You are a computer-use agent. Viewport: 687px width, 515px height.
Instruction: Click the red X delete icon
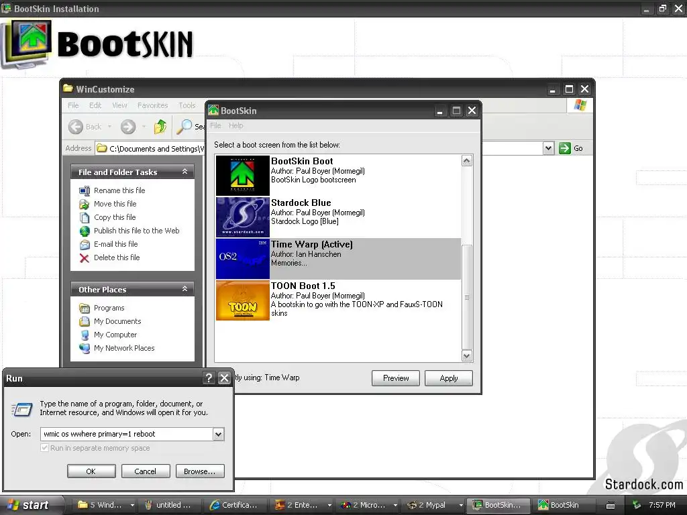(x=85, y=258)
